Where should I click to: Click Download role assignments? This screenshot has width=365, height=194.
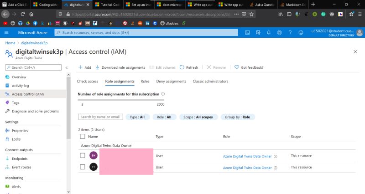tap(120, 67)
